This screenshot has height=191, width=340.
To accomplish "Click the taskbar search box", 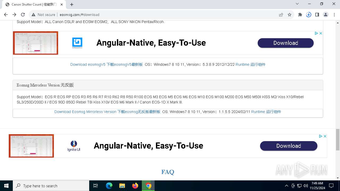I will (51, 186).
